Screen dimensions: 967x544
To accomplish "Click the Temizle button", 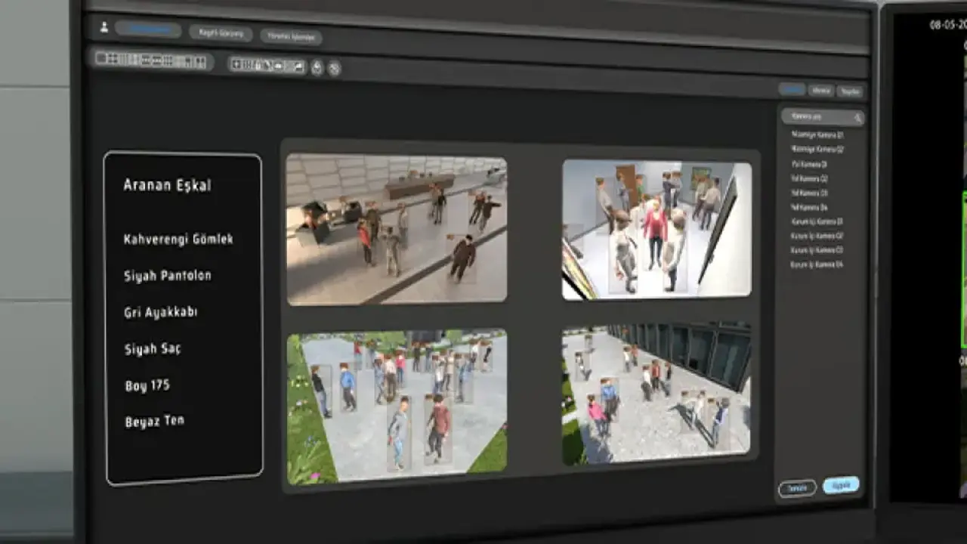I will click(x=797, y=488).
